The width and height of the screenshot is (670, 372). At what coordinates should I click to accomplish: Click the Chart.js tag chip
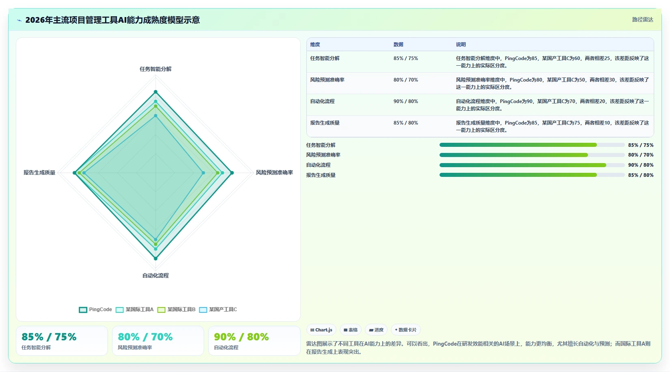(321, 330)
